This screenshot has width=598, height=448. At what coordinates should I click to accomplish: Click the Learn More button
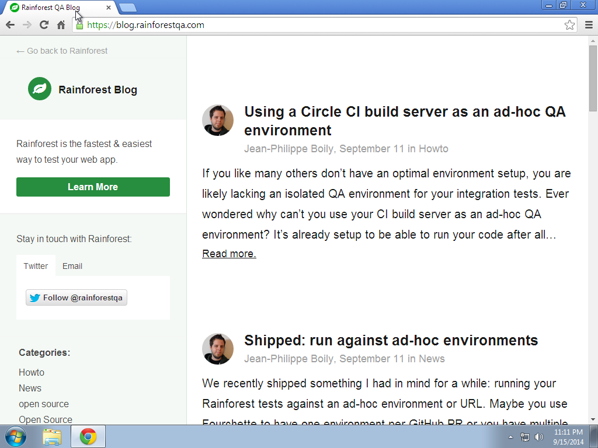pos(93,187)
